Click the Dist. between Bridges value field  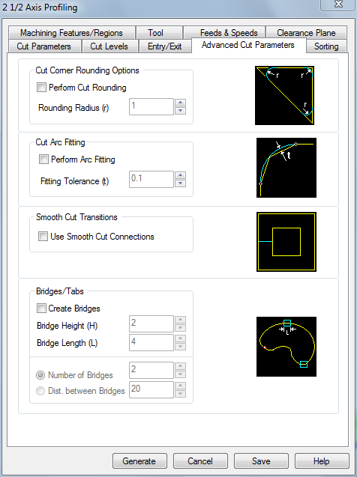point(151,389)
